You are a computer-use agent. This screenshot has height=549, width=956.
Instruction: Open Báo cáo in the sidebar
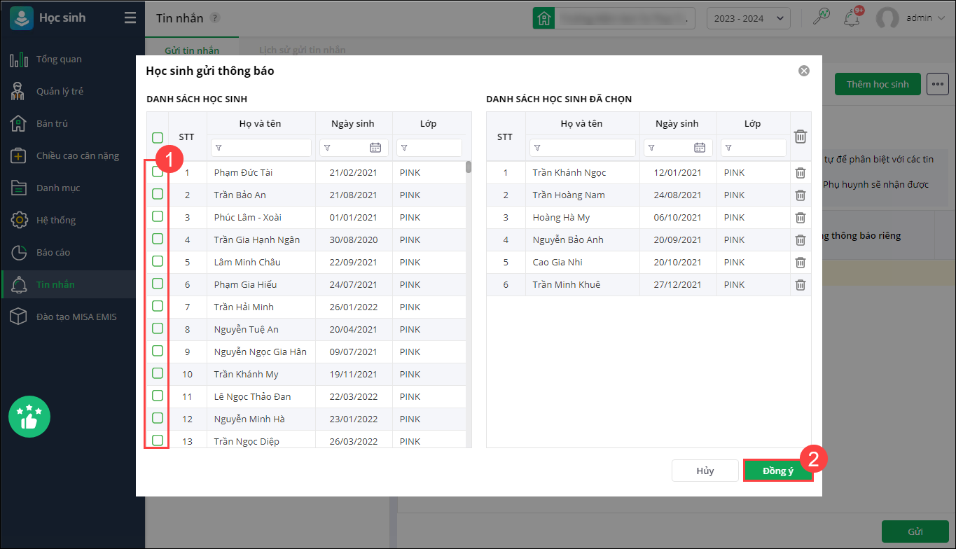click(x=53, y=252)
